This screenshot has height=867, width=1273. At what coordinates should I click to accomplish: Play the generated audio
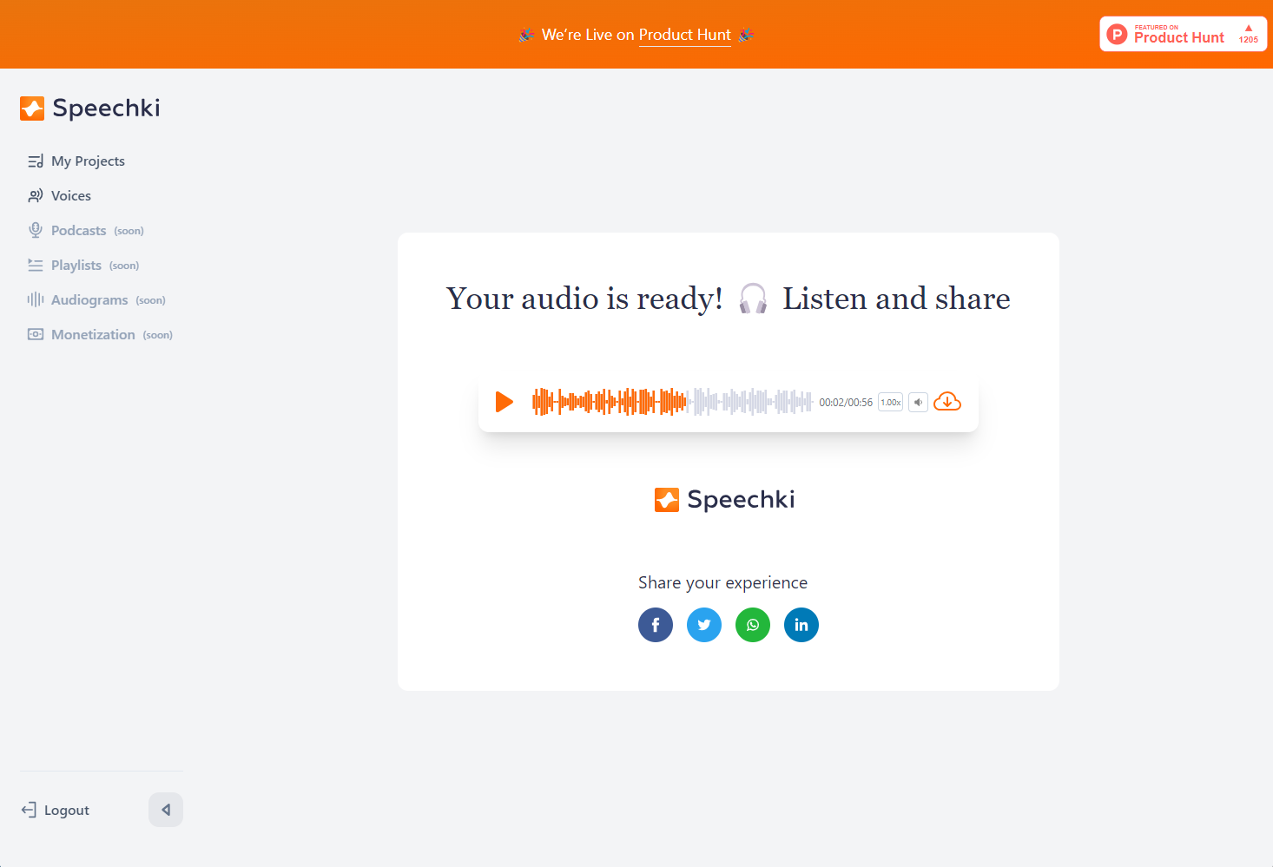tap(505, 402)
